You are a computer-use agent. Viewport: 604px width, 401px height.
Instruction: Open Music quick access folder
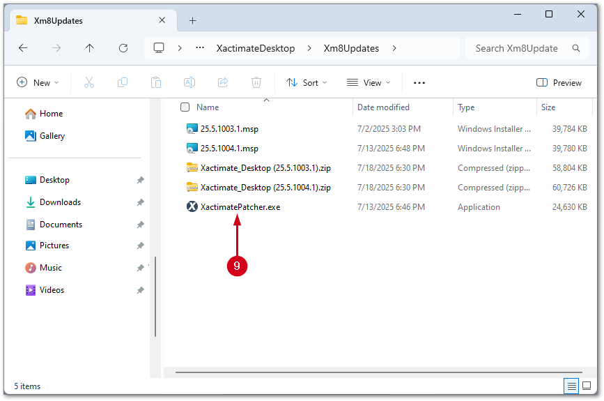coord(43,268)
